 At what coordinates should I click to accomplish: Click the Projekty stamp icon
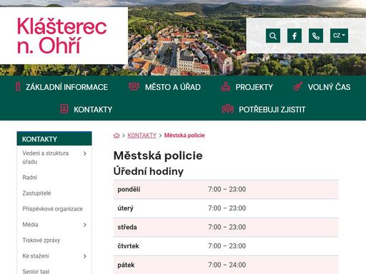pyautogui.click(x=226, y=86)
